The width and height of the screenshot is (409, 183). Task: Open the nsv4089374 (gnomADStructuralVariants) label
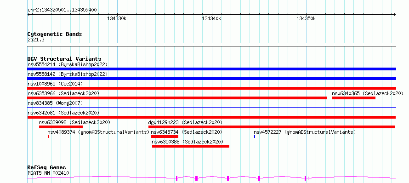click(x=98, y=132)
